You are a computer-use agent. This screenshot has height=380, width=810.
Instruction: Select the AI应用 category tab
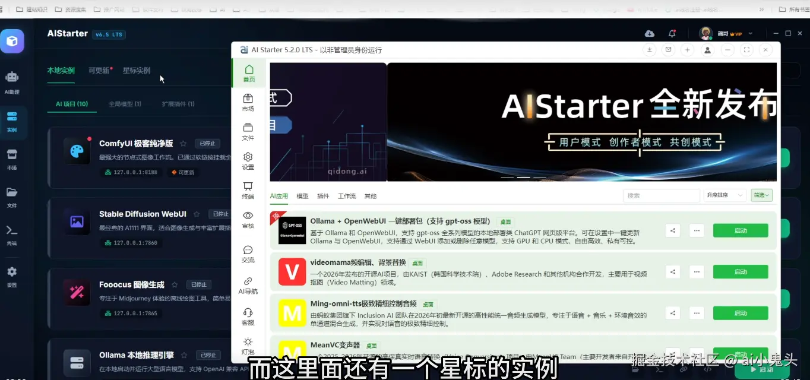coord(279,196)
